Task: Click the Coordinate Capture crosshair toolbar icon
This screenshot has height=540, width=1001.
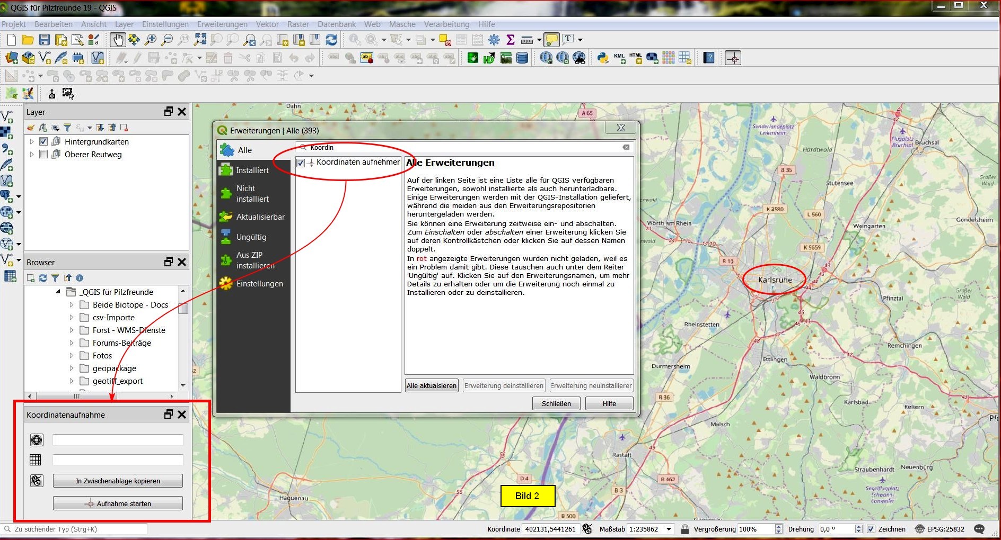Action: pos(733,58)
